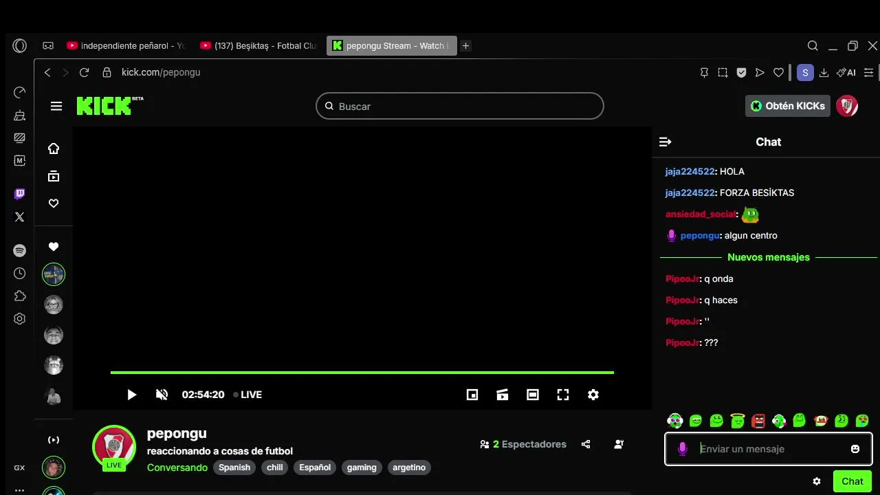Open Opera AI assistant button
880x495 pixels.
coord(846,72)
